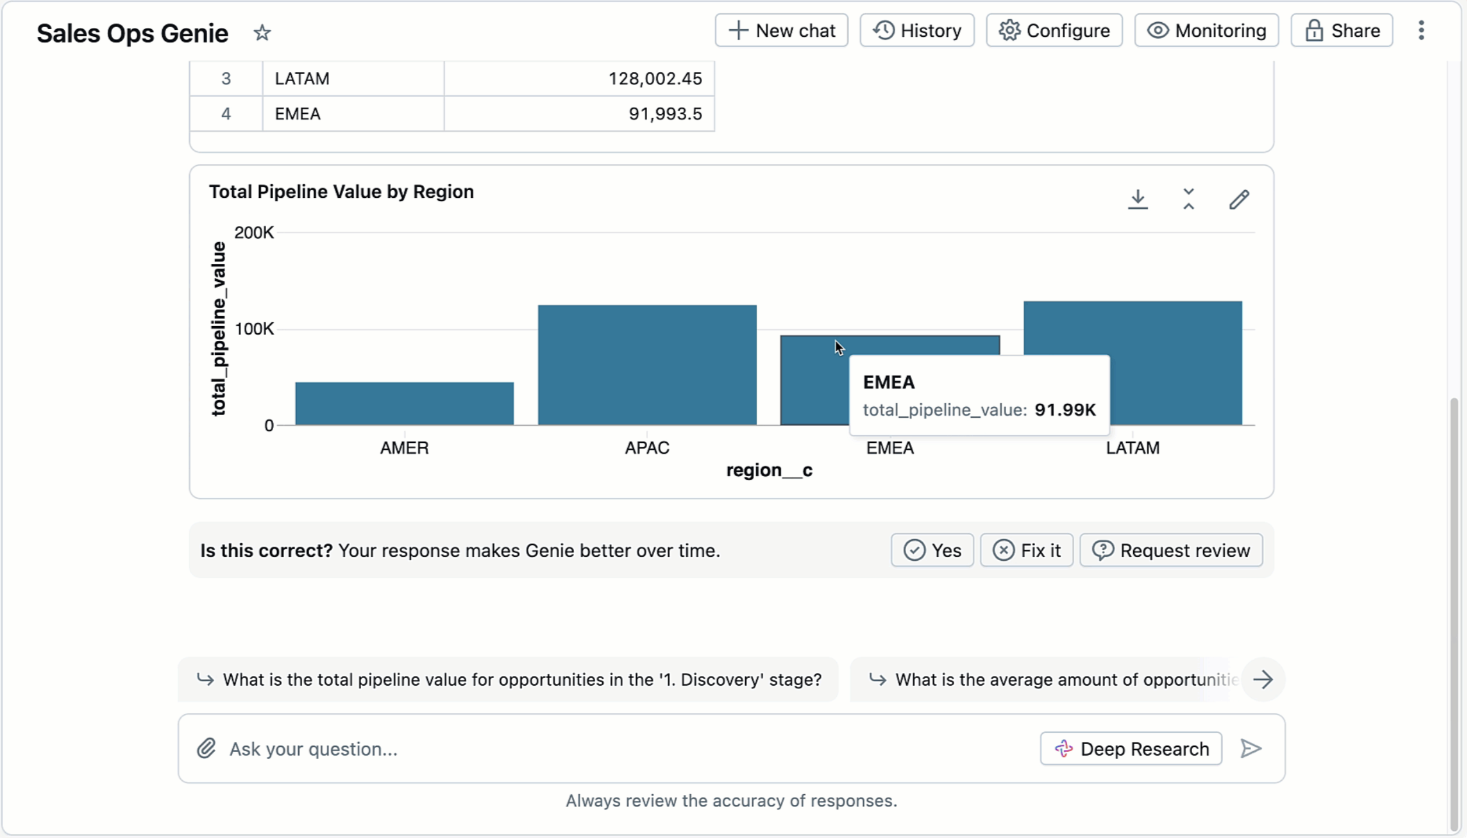Select the average amount suggested question
The image size is (1467, 838).
[x=1045, y=679]
